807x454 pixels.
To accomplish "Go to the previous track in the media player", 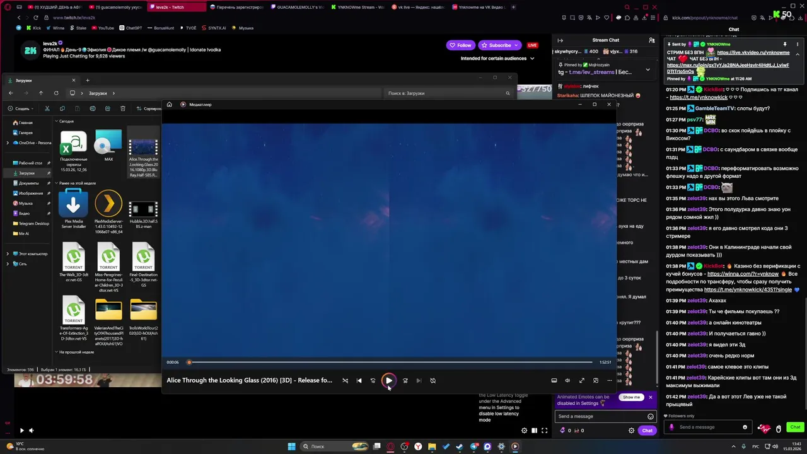I will [359, 380].
